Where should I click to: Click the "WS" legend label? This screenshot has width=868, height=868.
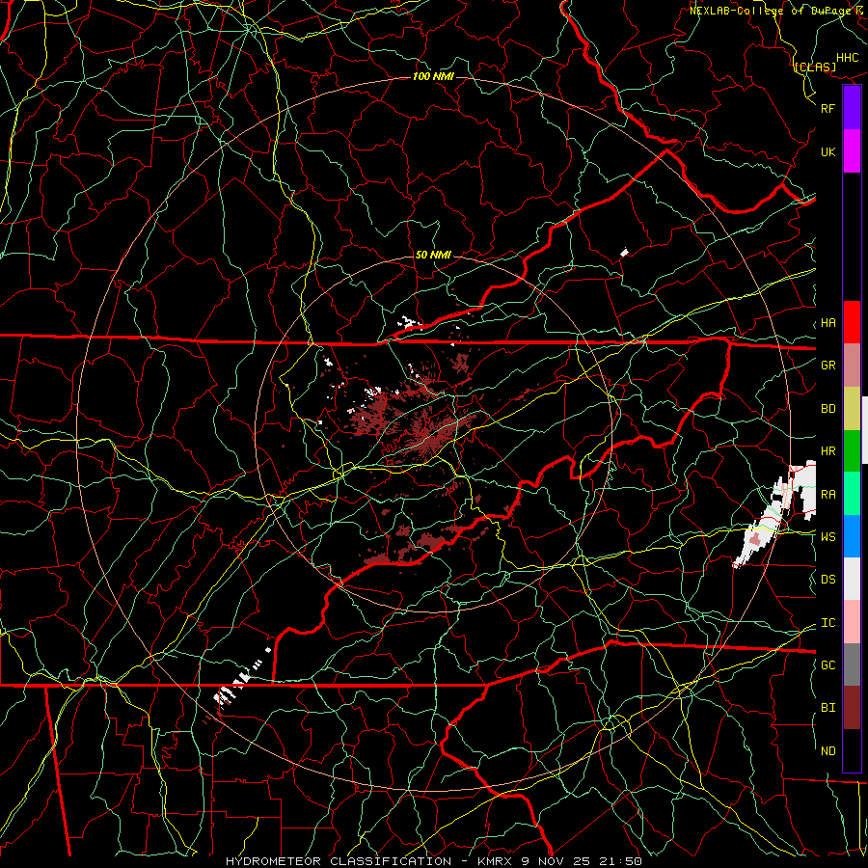coord(828,536)
